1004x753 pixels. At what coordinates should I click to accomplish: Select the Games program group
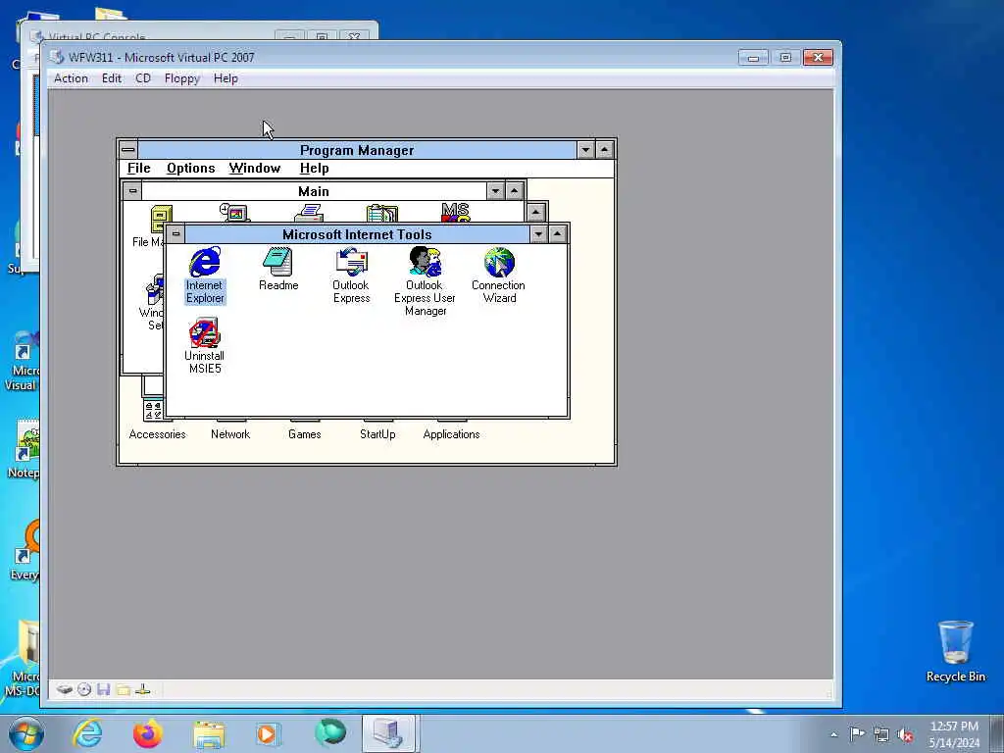(304, 434)
